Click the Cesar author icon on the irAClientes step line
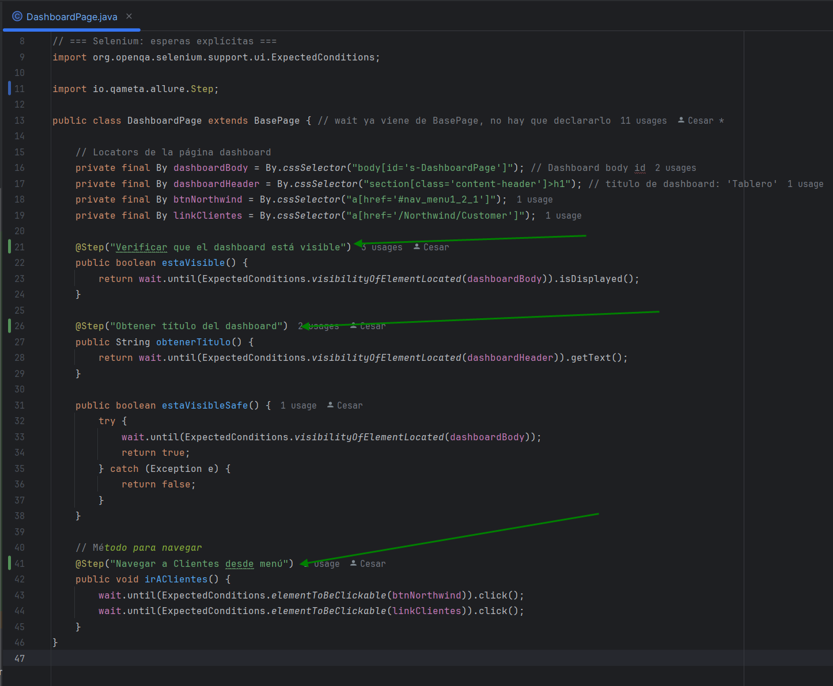The height and width of the screenshot is (686, 833). 352,563
